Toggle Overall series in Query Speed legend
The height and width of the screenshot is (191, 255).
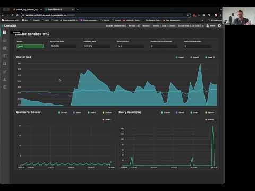click(166, 112)
